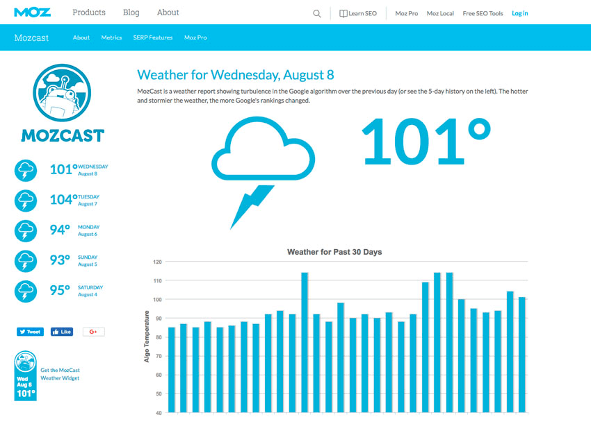
Task: Open the Blog menu item
Action: [131, 12]
